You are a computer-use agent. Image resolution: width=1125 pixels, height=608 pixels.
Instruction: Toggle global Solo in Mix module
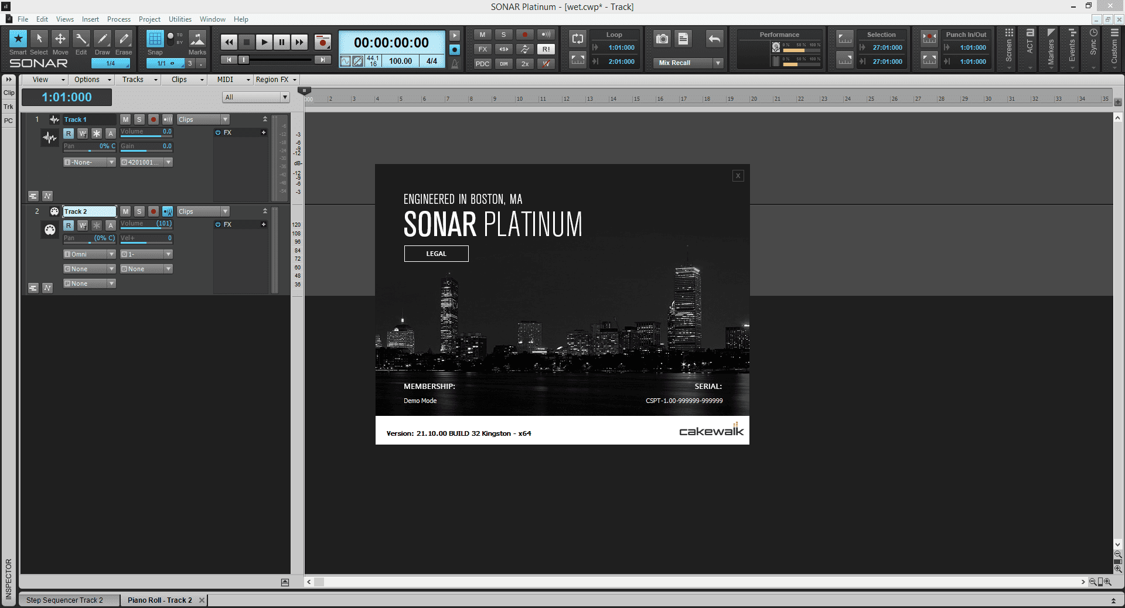coord(503,35)
